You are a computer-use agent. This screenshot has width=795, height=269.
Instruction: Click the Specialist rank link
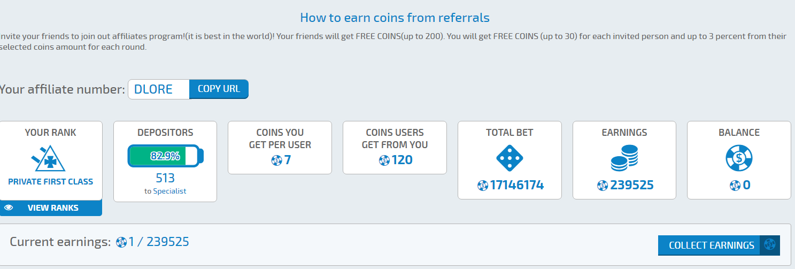[169, 191]
